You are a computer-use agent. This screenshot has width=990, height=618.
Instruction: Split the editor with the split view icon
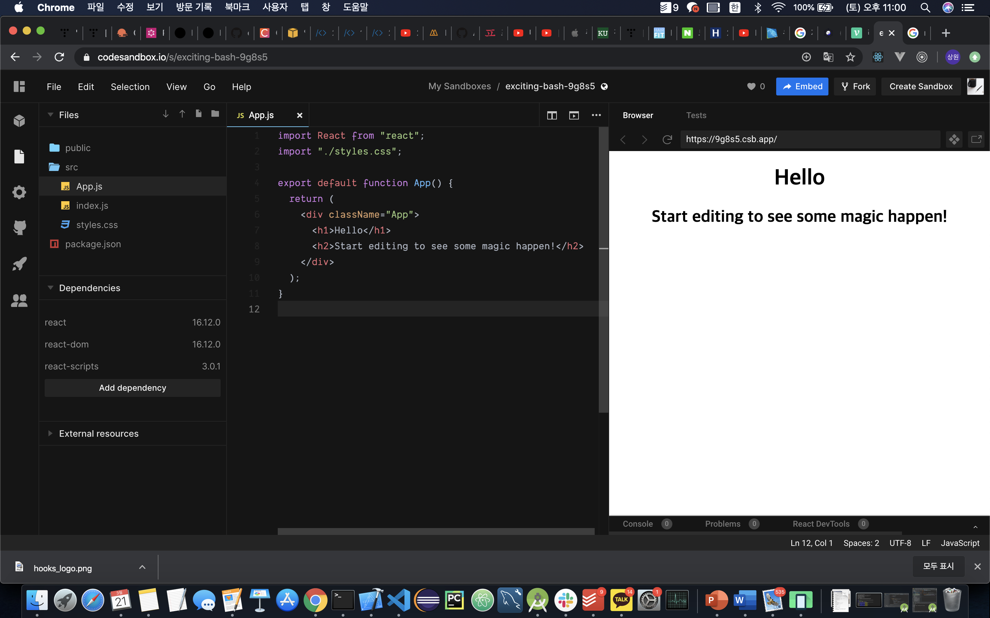click(x=552, y=115)
